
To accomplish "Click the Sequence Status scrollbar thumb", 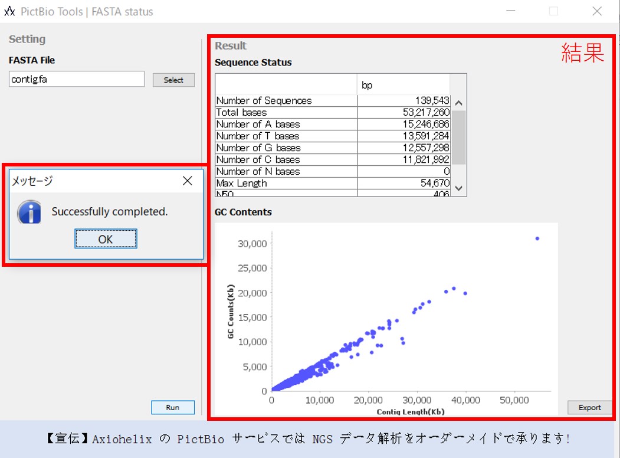I will click(459, 137).
